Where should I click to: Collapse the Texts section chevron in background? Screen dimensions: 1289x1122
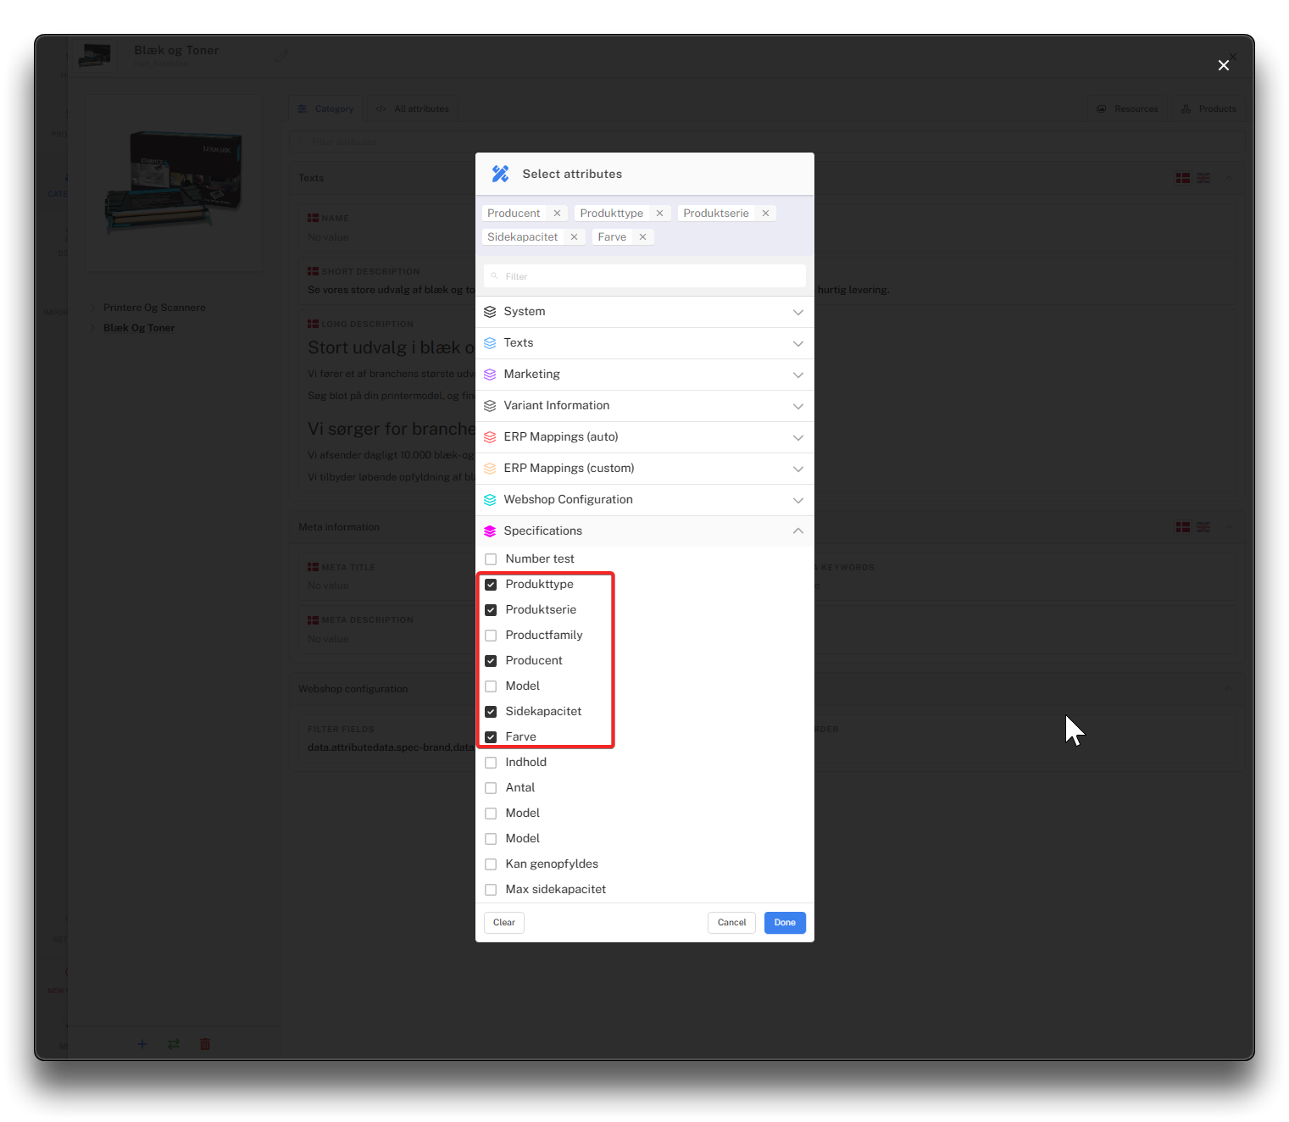pyautogui.click(x=1229, y=178)
